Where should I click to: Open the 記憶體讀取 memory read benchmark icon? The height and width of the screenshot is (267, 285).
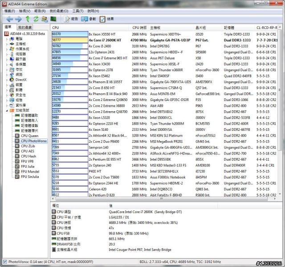pyautogui.click(x=17, y=115)
